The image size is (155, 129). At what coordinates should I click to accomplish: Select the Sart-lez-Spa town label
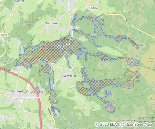point(19,92)
